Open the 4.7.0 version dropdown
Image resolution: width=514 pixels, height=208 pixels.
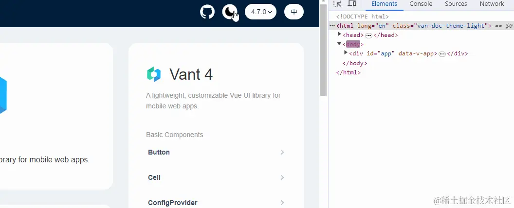pos(260,12)
